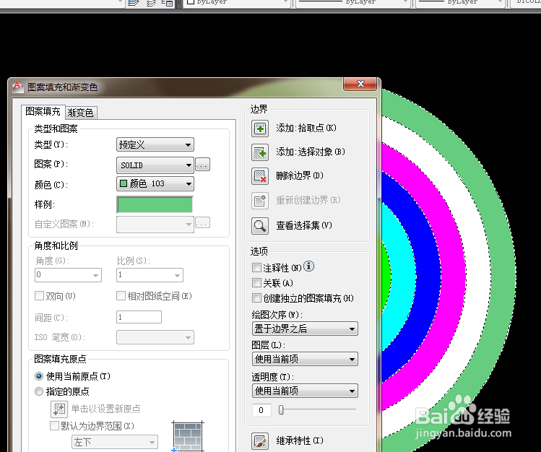This screenshot has height=452, width=541.
Task: Click 删除边界 (D) label
Action: click(300, 176)
